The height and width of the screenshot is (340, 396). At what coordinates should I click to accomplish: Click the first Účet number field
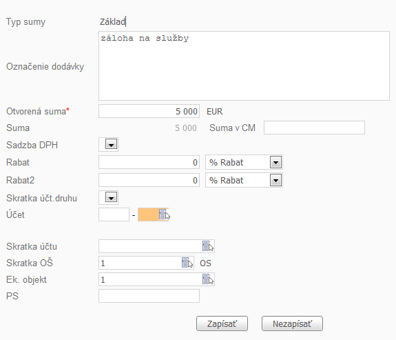point(114,214)
